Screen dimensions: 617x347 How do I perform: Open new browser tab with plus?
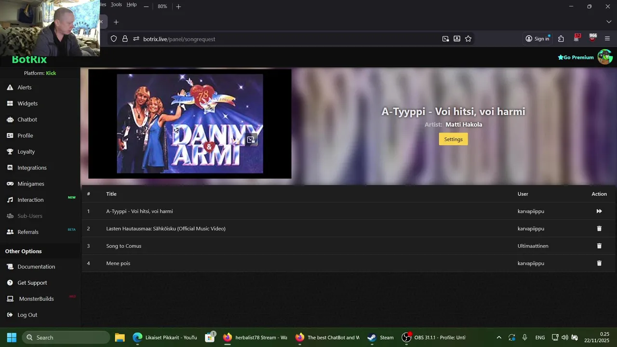pyautogui.click(x=116, y=22)
